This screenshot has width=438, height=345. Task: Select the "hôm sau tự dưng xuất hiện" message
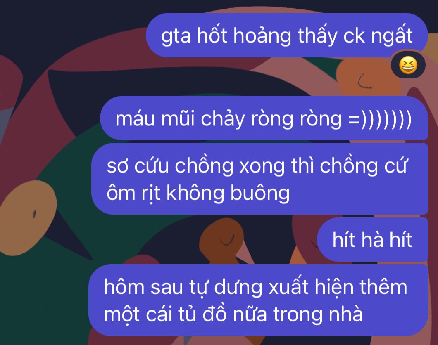point(258,300)
